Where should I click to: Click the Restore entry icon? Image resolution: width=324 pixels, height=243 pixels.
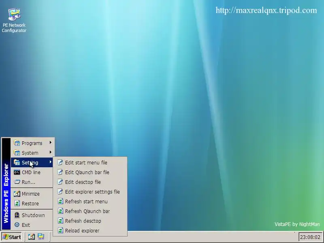[17, 203]
